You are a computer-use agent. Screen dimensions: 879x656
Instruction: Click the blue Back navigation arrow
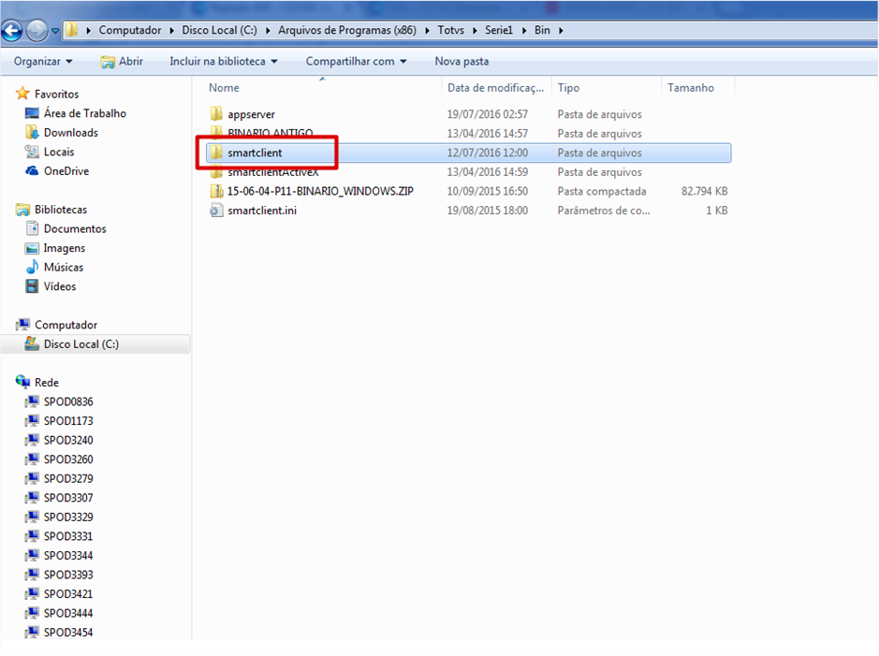click(x=12, y=31)
